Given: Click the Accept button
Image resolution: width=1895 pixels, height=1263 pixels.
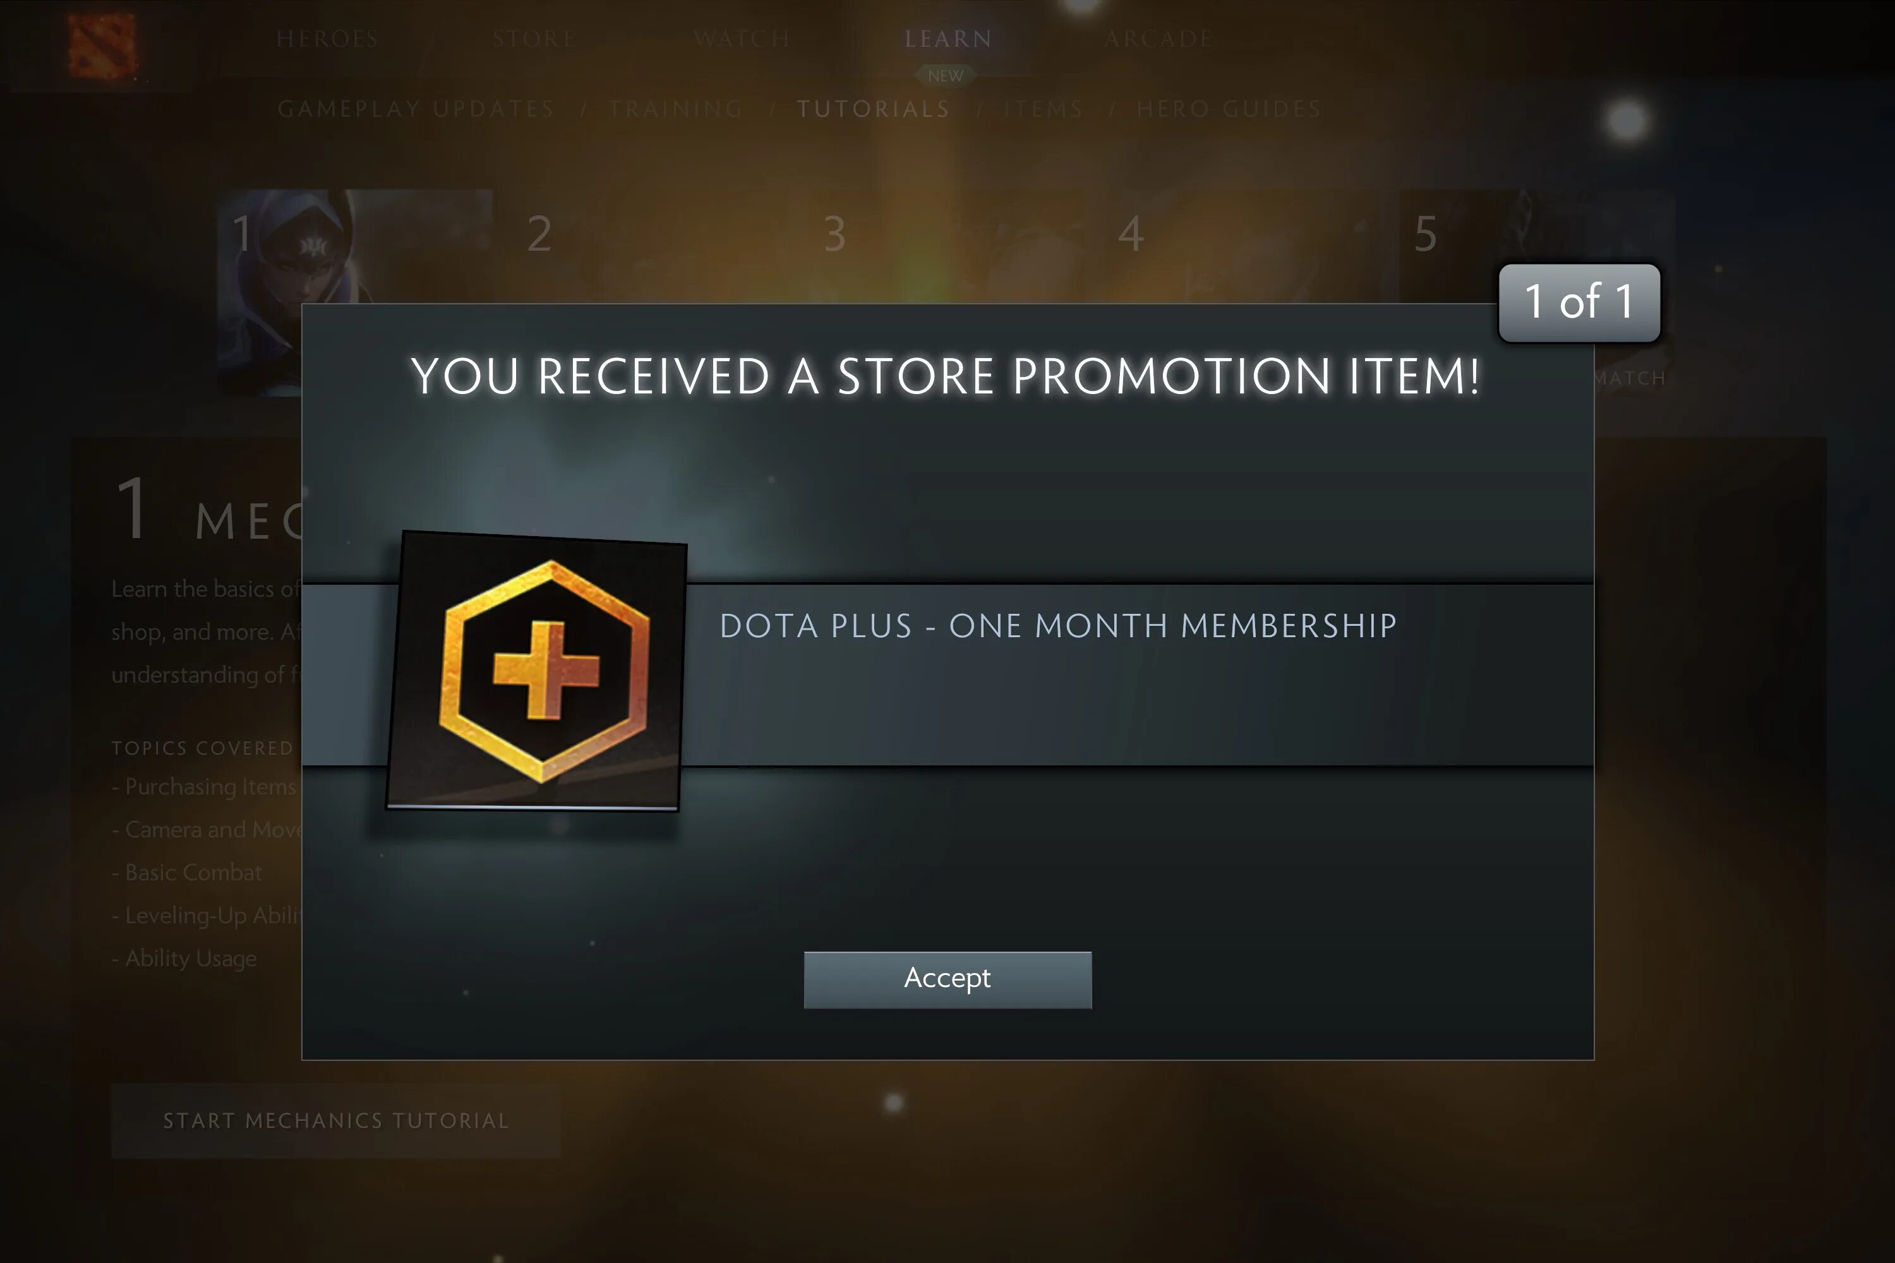Looking at the screenshot, I should [948, 979].
